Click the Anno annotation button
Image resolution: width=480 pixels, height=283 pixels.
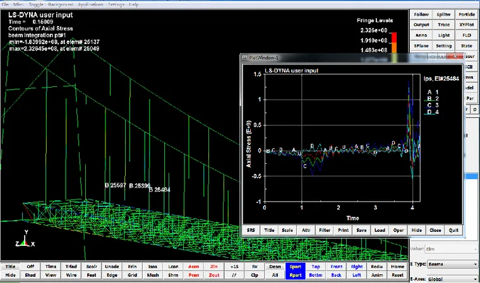tap(421, 35)
